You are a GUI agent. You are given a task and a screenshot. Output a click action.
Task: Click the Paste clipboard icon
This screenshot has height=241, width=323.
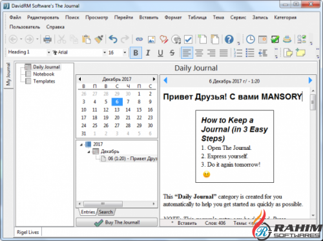[87, 39]
